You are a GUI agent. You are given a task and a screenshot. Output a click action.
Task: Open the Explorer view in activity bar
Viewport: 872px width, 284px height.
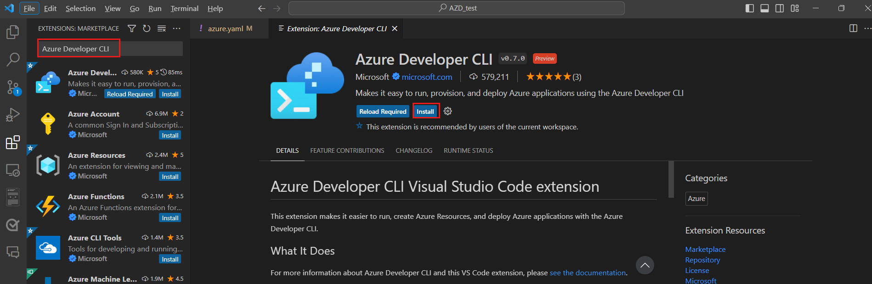click(13, 32)
